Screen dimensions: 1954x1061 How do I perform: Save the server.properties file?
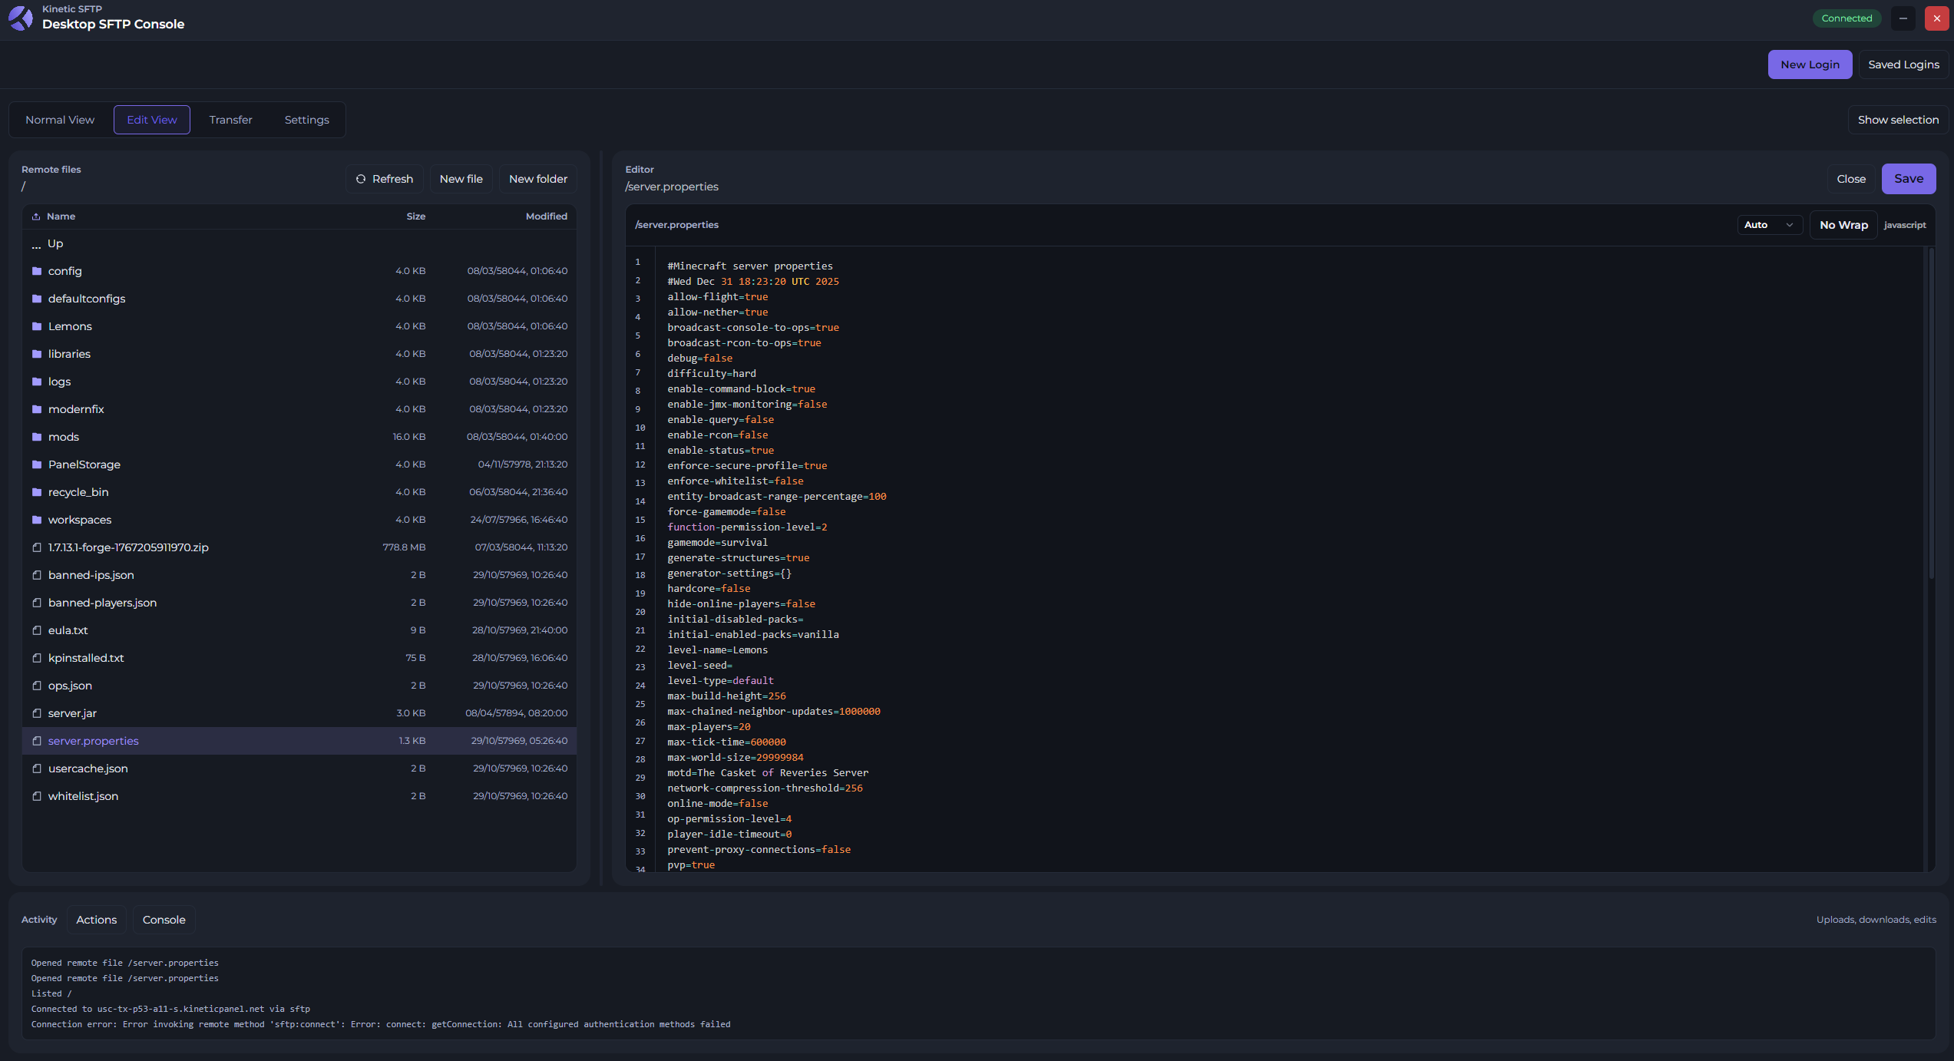(1909, 178)
